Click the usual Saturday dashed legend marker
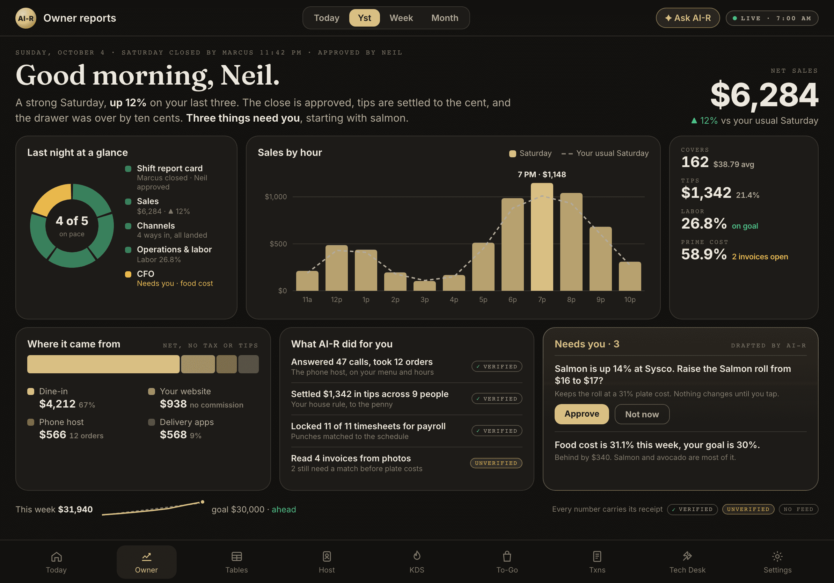The height and width of the screenshot is (583, 834). [567, 154]
